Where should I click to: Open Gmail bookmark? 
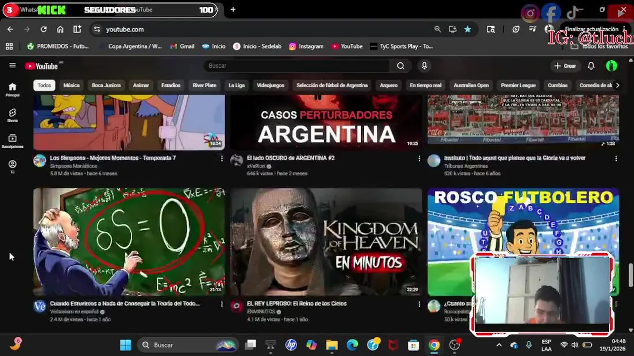point(182,46)
